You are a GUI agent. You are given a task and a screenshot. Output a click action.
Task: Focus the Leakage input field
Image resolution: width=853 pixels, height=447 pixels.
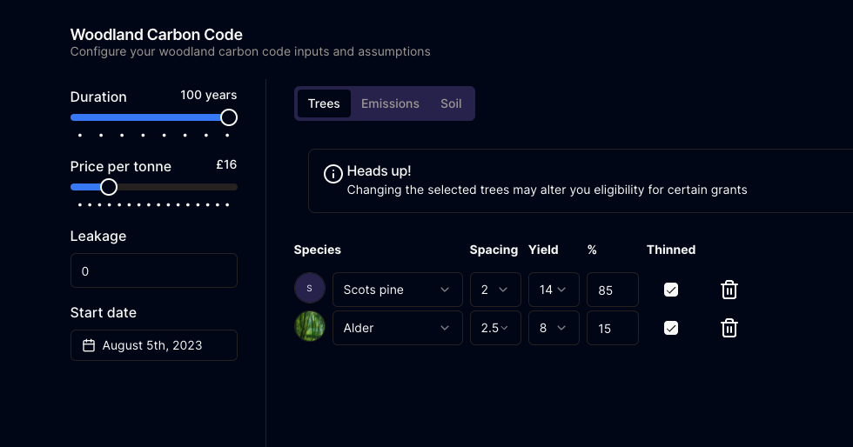(154, 270)
